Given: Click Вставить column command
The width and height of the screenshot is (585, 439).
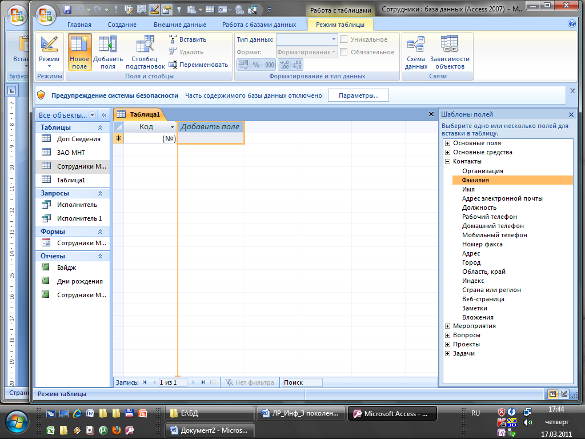Looking at the screenshot, I should 188,39.
